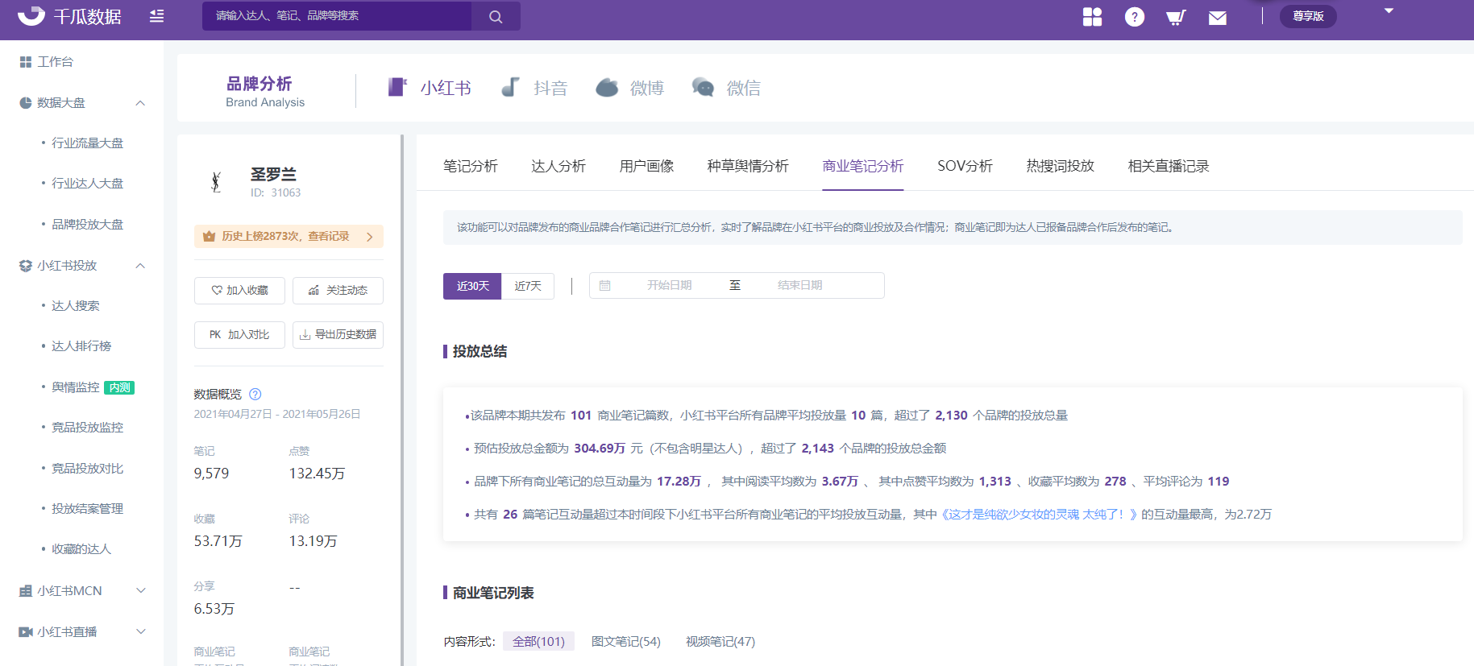Switch to 商业笔记分析 tab
The image size is (1474, 666).
[863, 166]
